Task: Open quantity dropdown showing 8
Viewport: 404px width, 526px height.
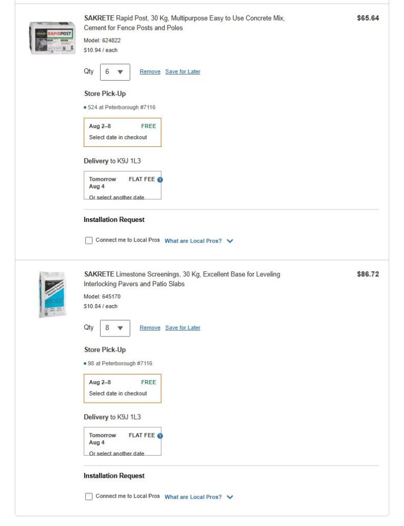Action: click(115, 328)
